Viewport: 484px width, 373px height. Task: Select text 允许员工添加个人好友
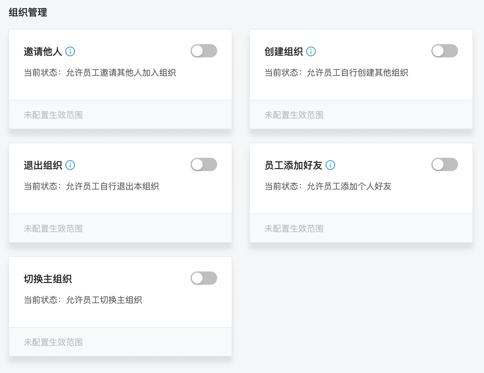tap(349, 186)
